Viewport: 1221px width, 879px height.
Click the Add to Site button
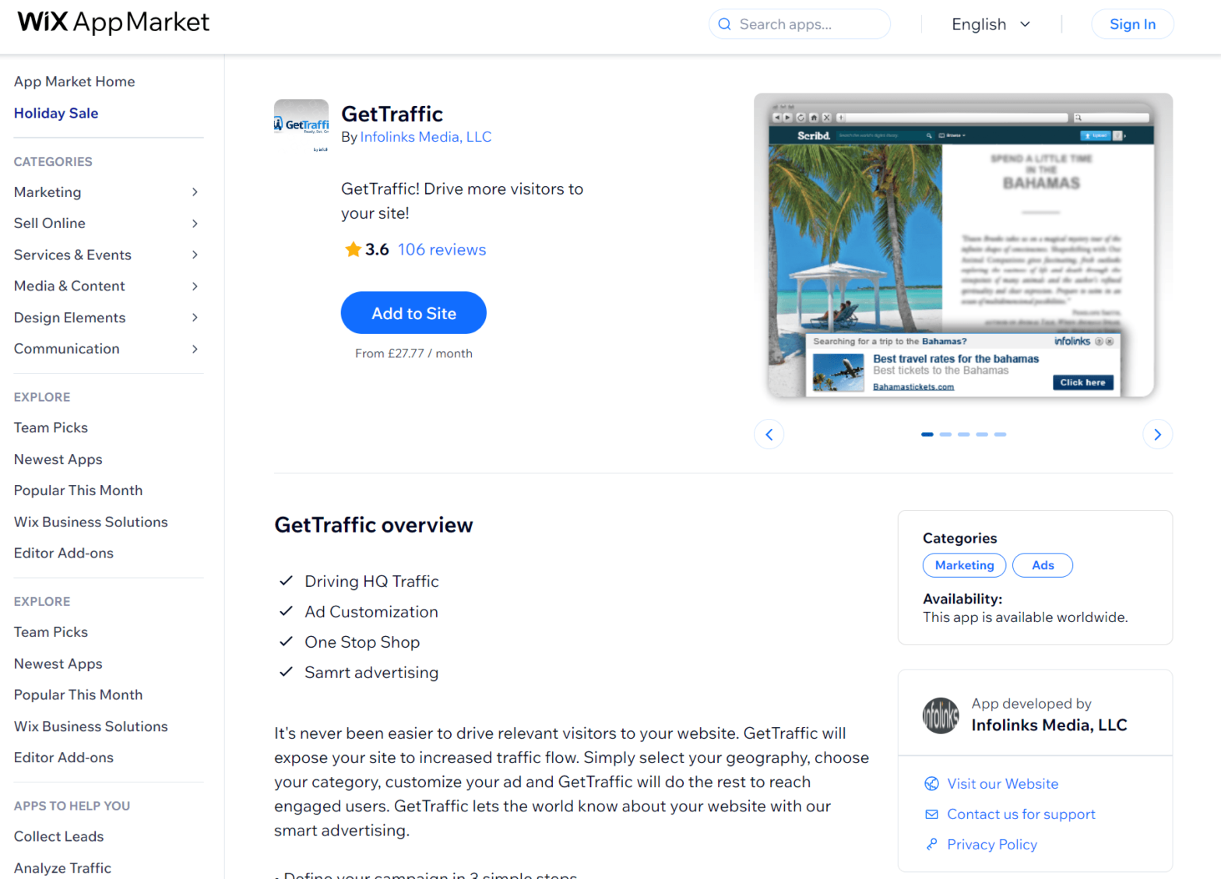pyautogui.click(x=413, y=313)
